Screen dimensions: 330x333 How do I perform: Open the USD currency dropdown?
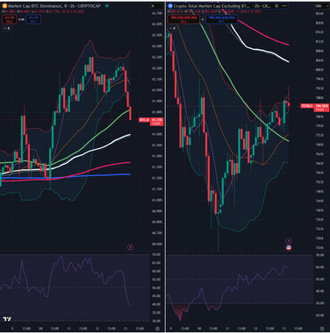tap(321, 6)
